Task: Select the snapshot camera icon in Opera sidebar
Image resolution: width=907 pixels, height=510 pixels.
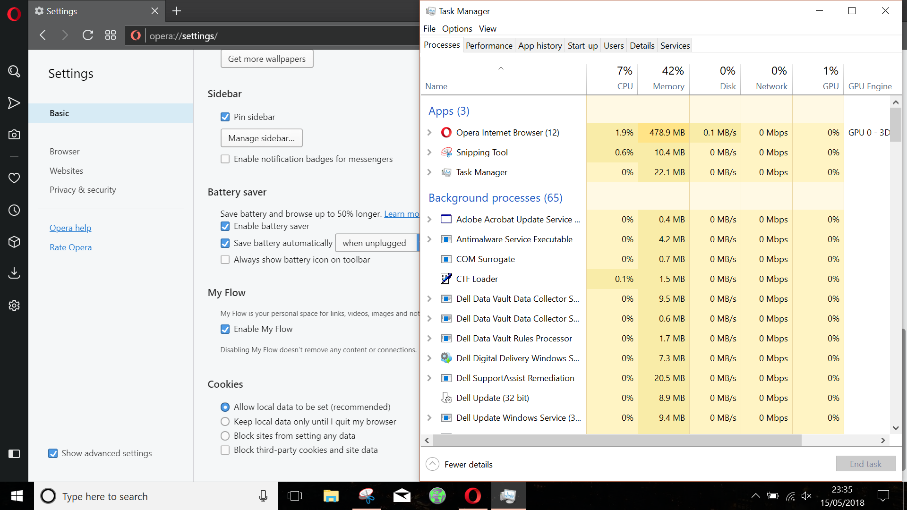Action: tap(14, 135)
